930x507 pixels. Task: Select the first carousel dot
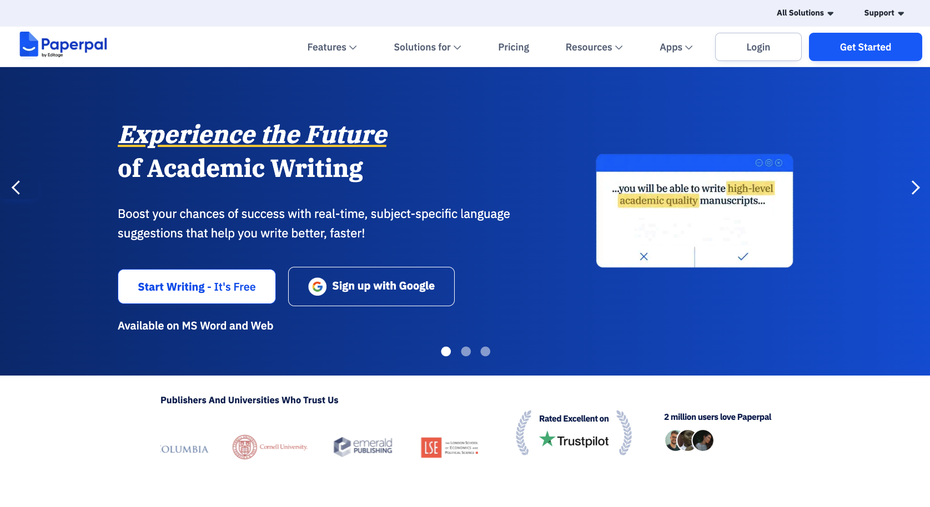tap(446, 351)
